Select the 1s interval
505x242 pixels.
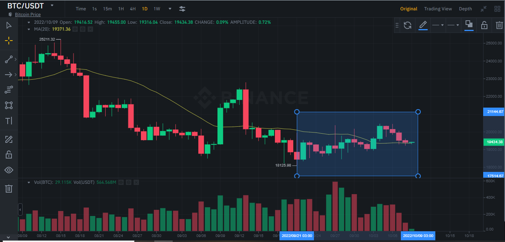pyautogui.click(x=95, y=9)
